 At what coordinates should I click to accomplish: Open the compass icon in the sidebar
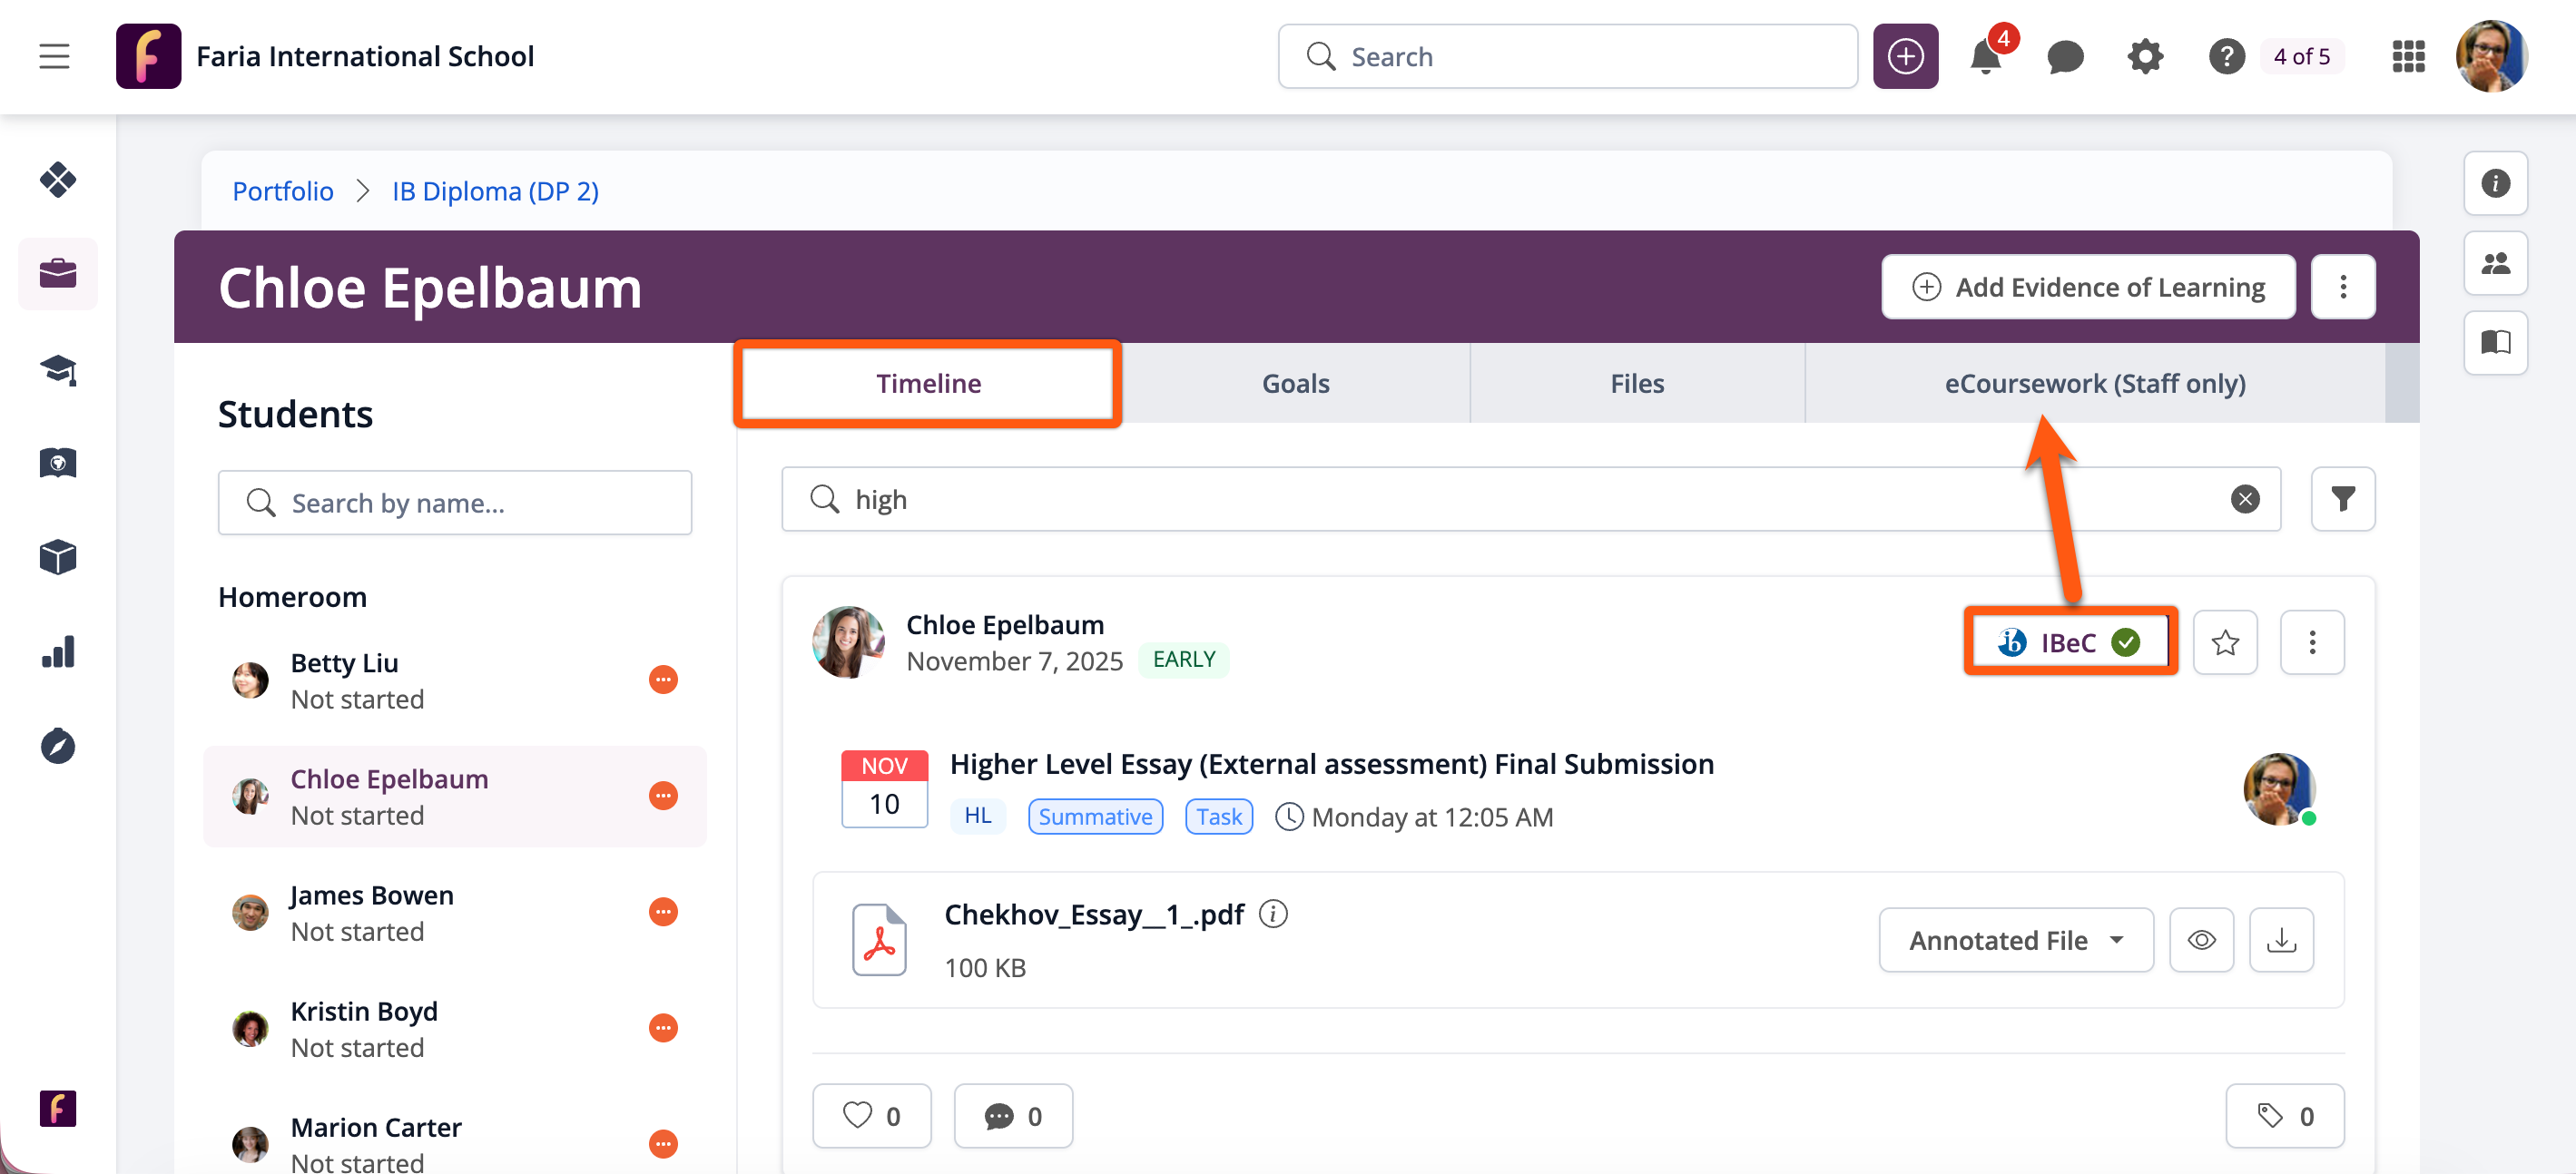pos(58,747)
